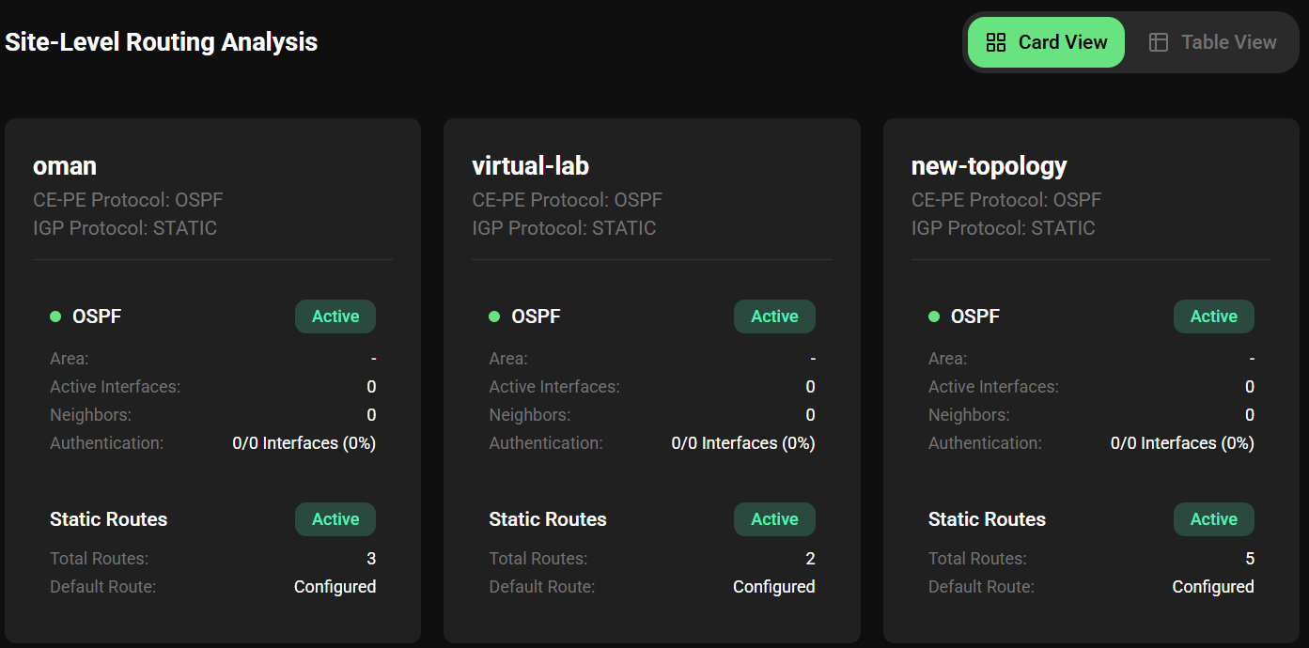This screenshot has width=1309, height=648.
Task: Click CE-PE Protocol: OSPF in virtual-lab card
Action: [x=567, y=200]
